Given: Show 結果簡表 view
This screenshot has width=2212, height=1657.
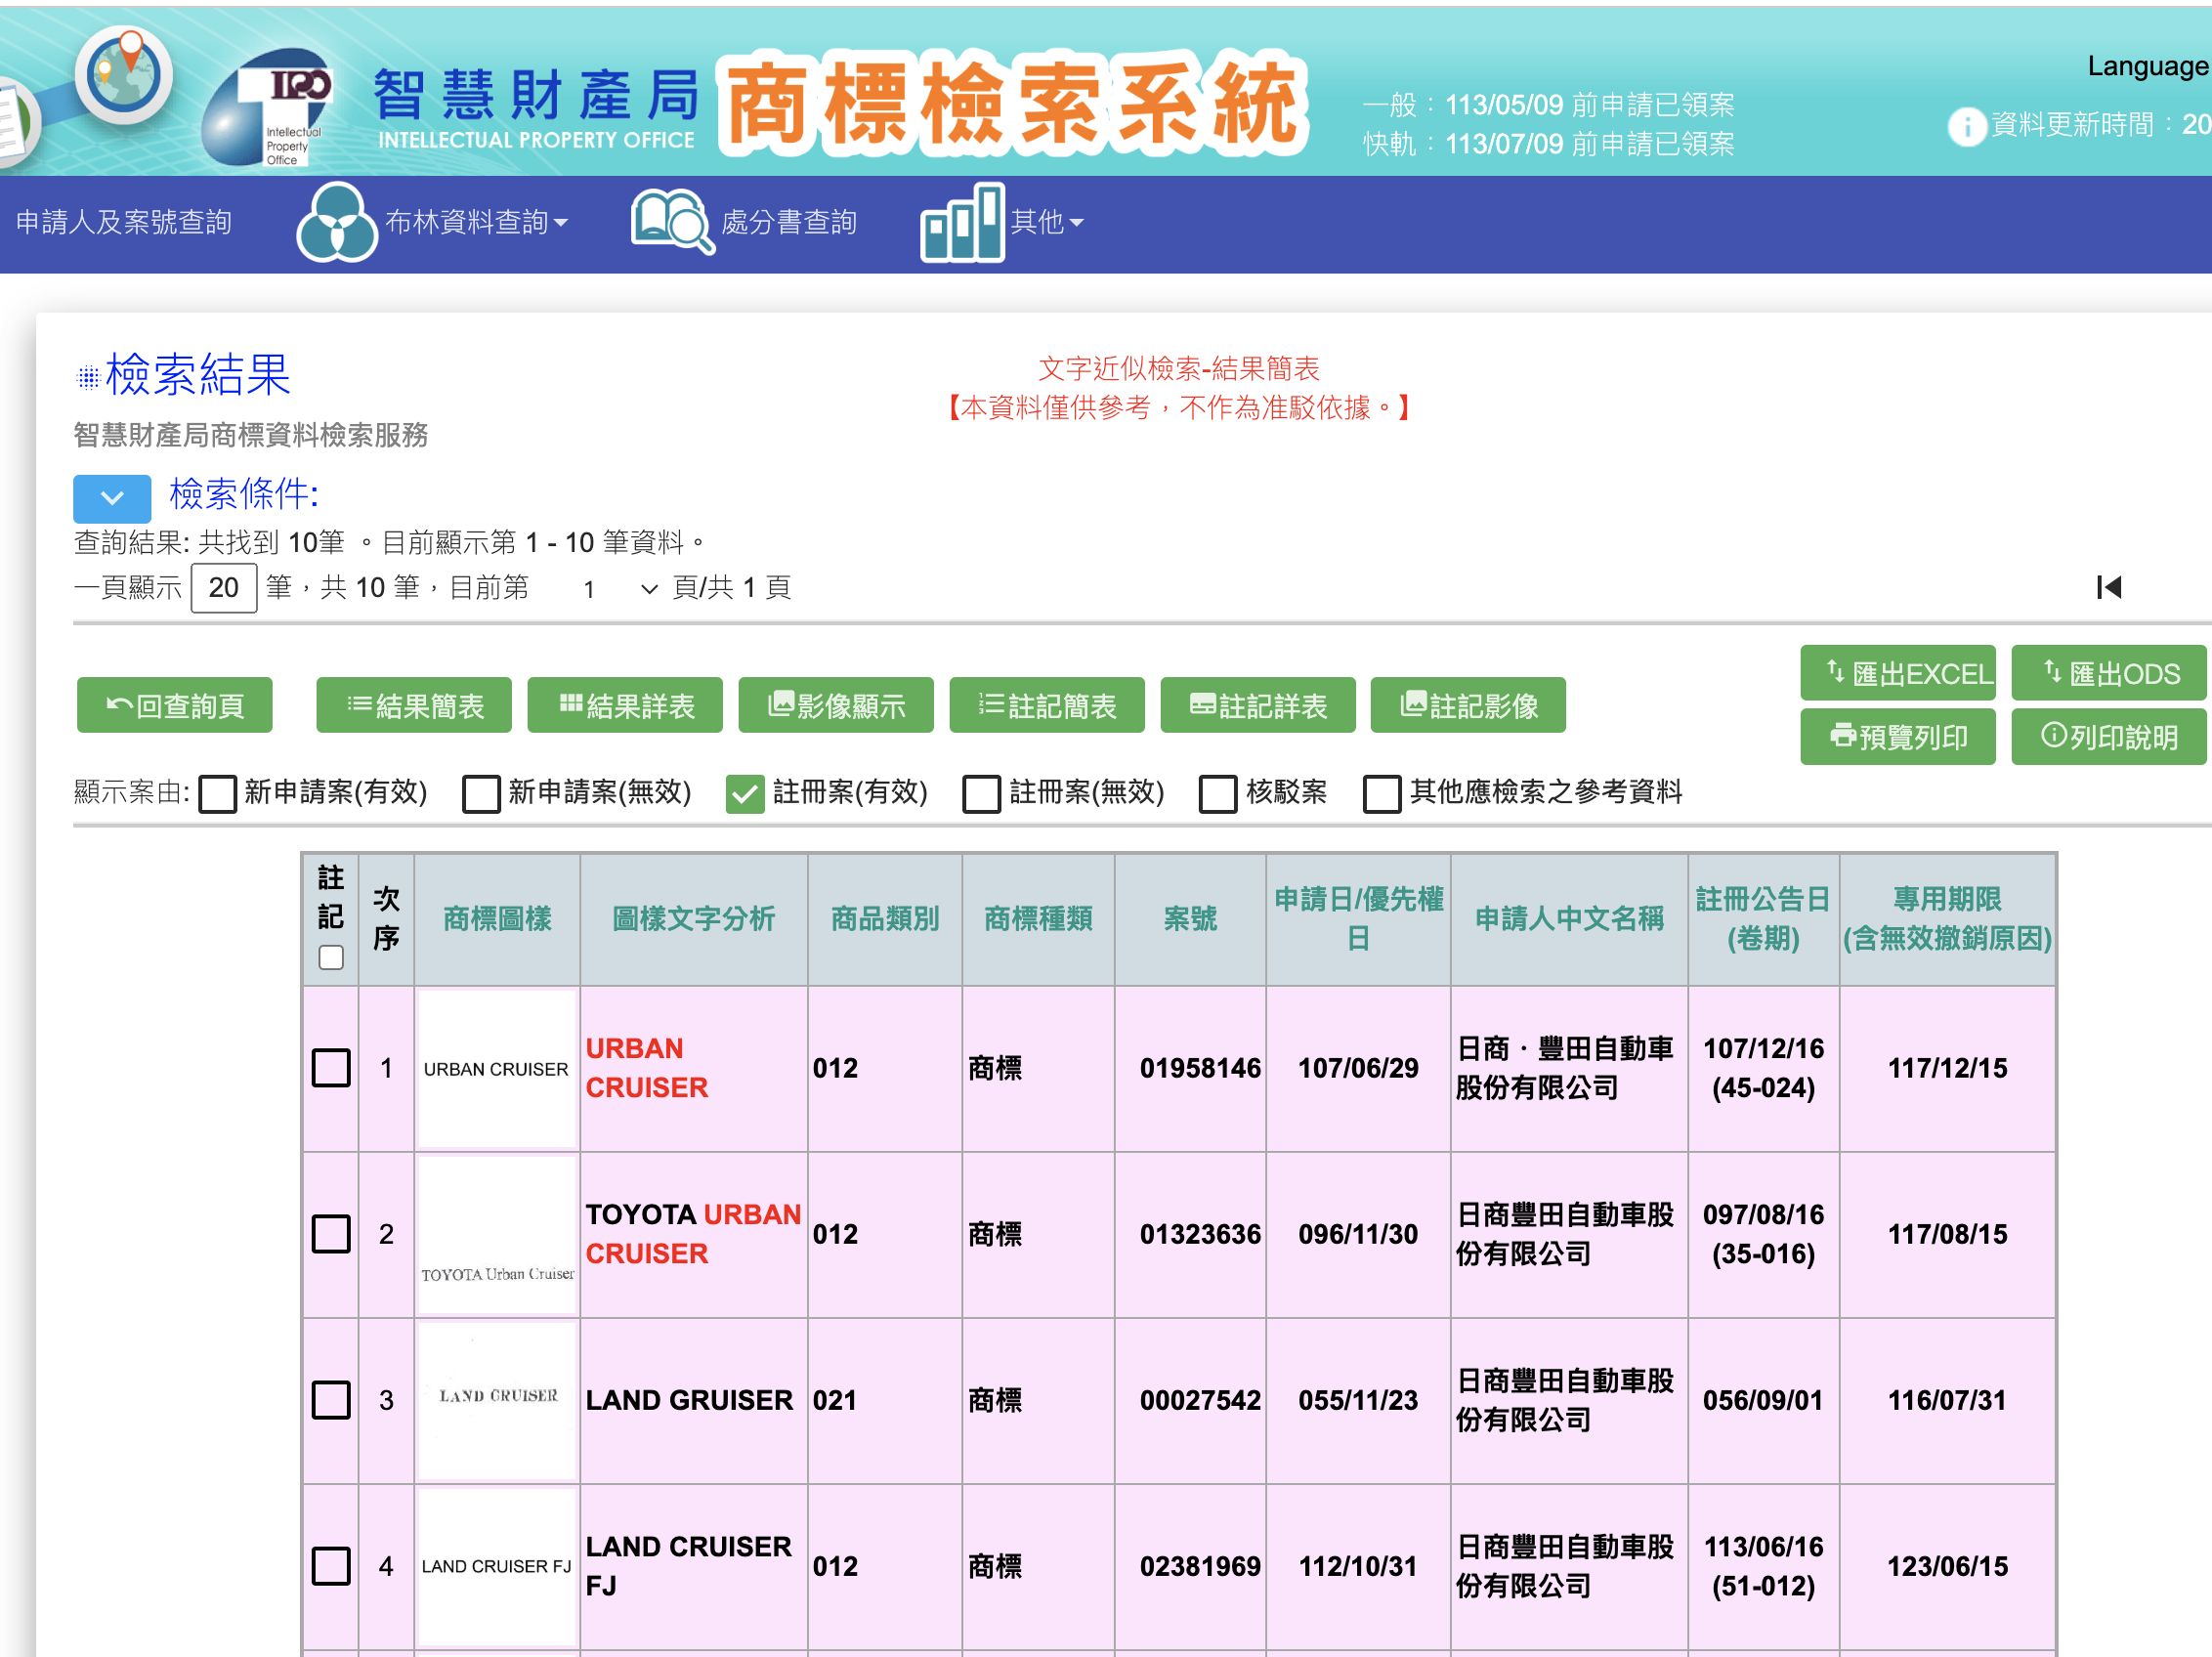Looking at the screenshot, I should (414, 706).
